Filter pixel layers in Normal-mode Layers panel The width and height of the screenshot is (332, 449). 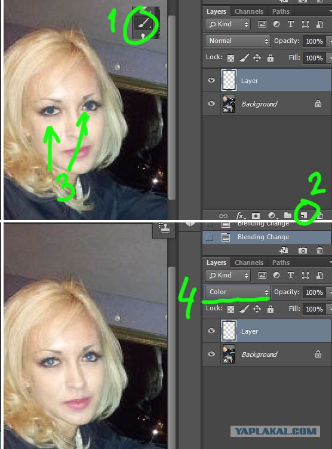[262, 25]
